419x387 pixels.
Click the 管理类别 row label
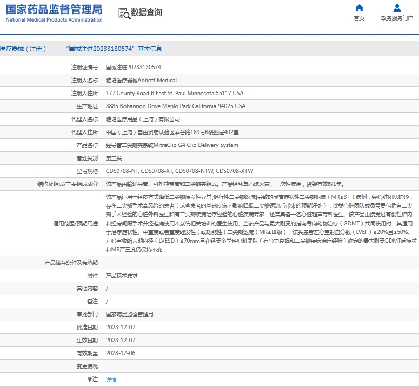(87, 158)
